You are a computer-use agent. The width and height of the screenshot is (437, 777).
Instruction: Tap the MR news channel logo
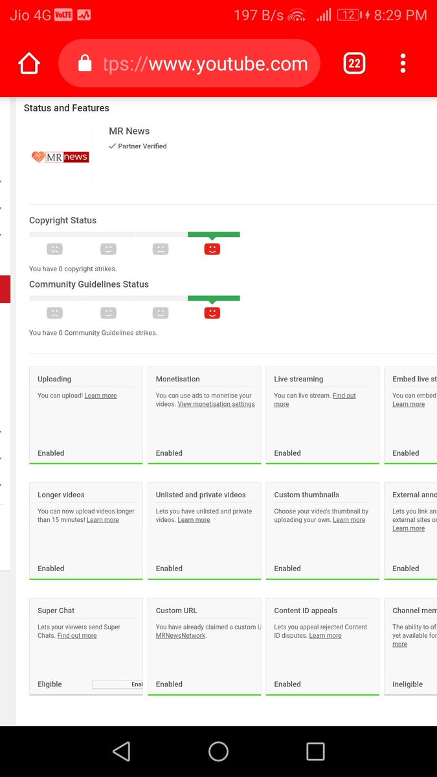click(60, 157)
